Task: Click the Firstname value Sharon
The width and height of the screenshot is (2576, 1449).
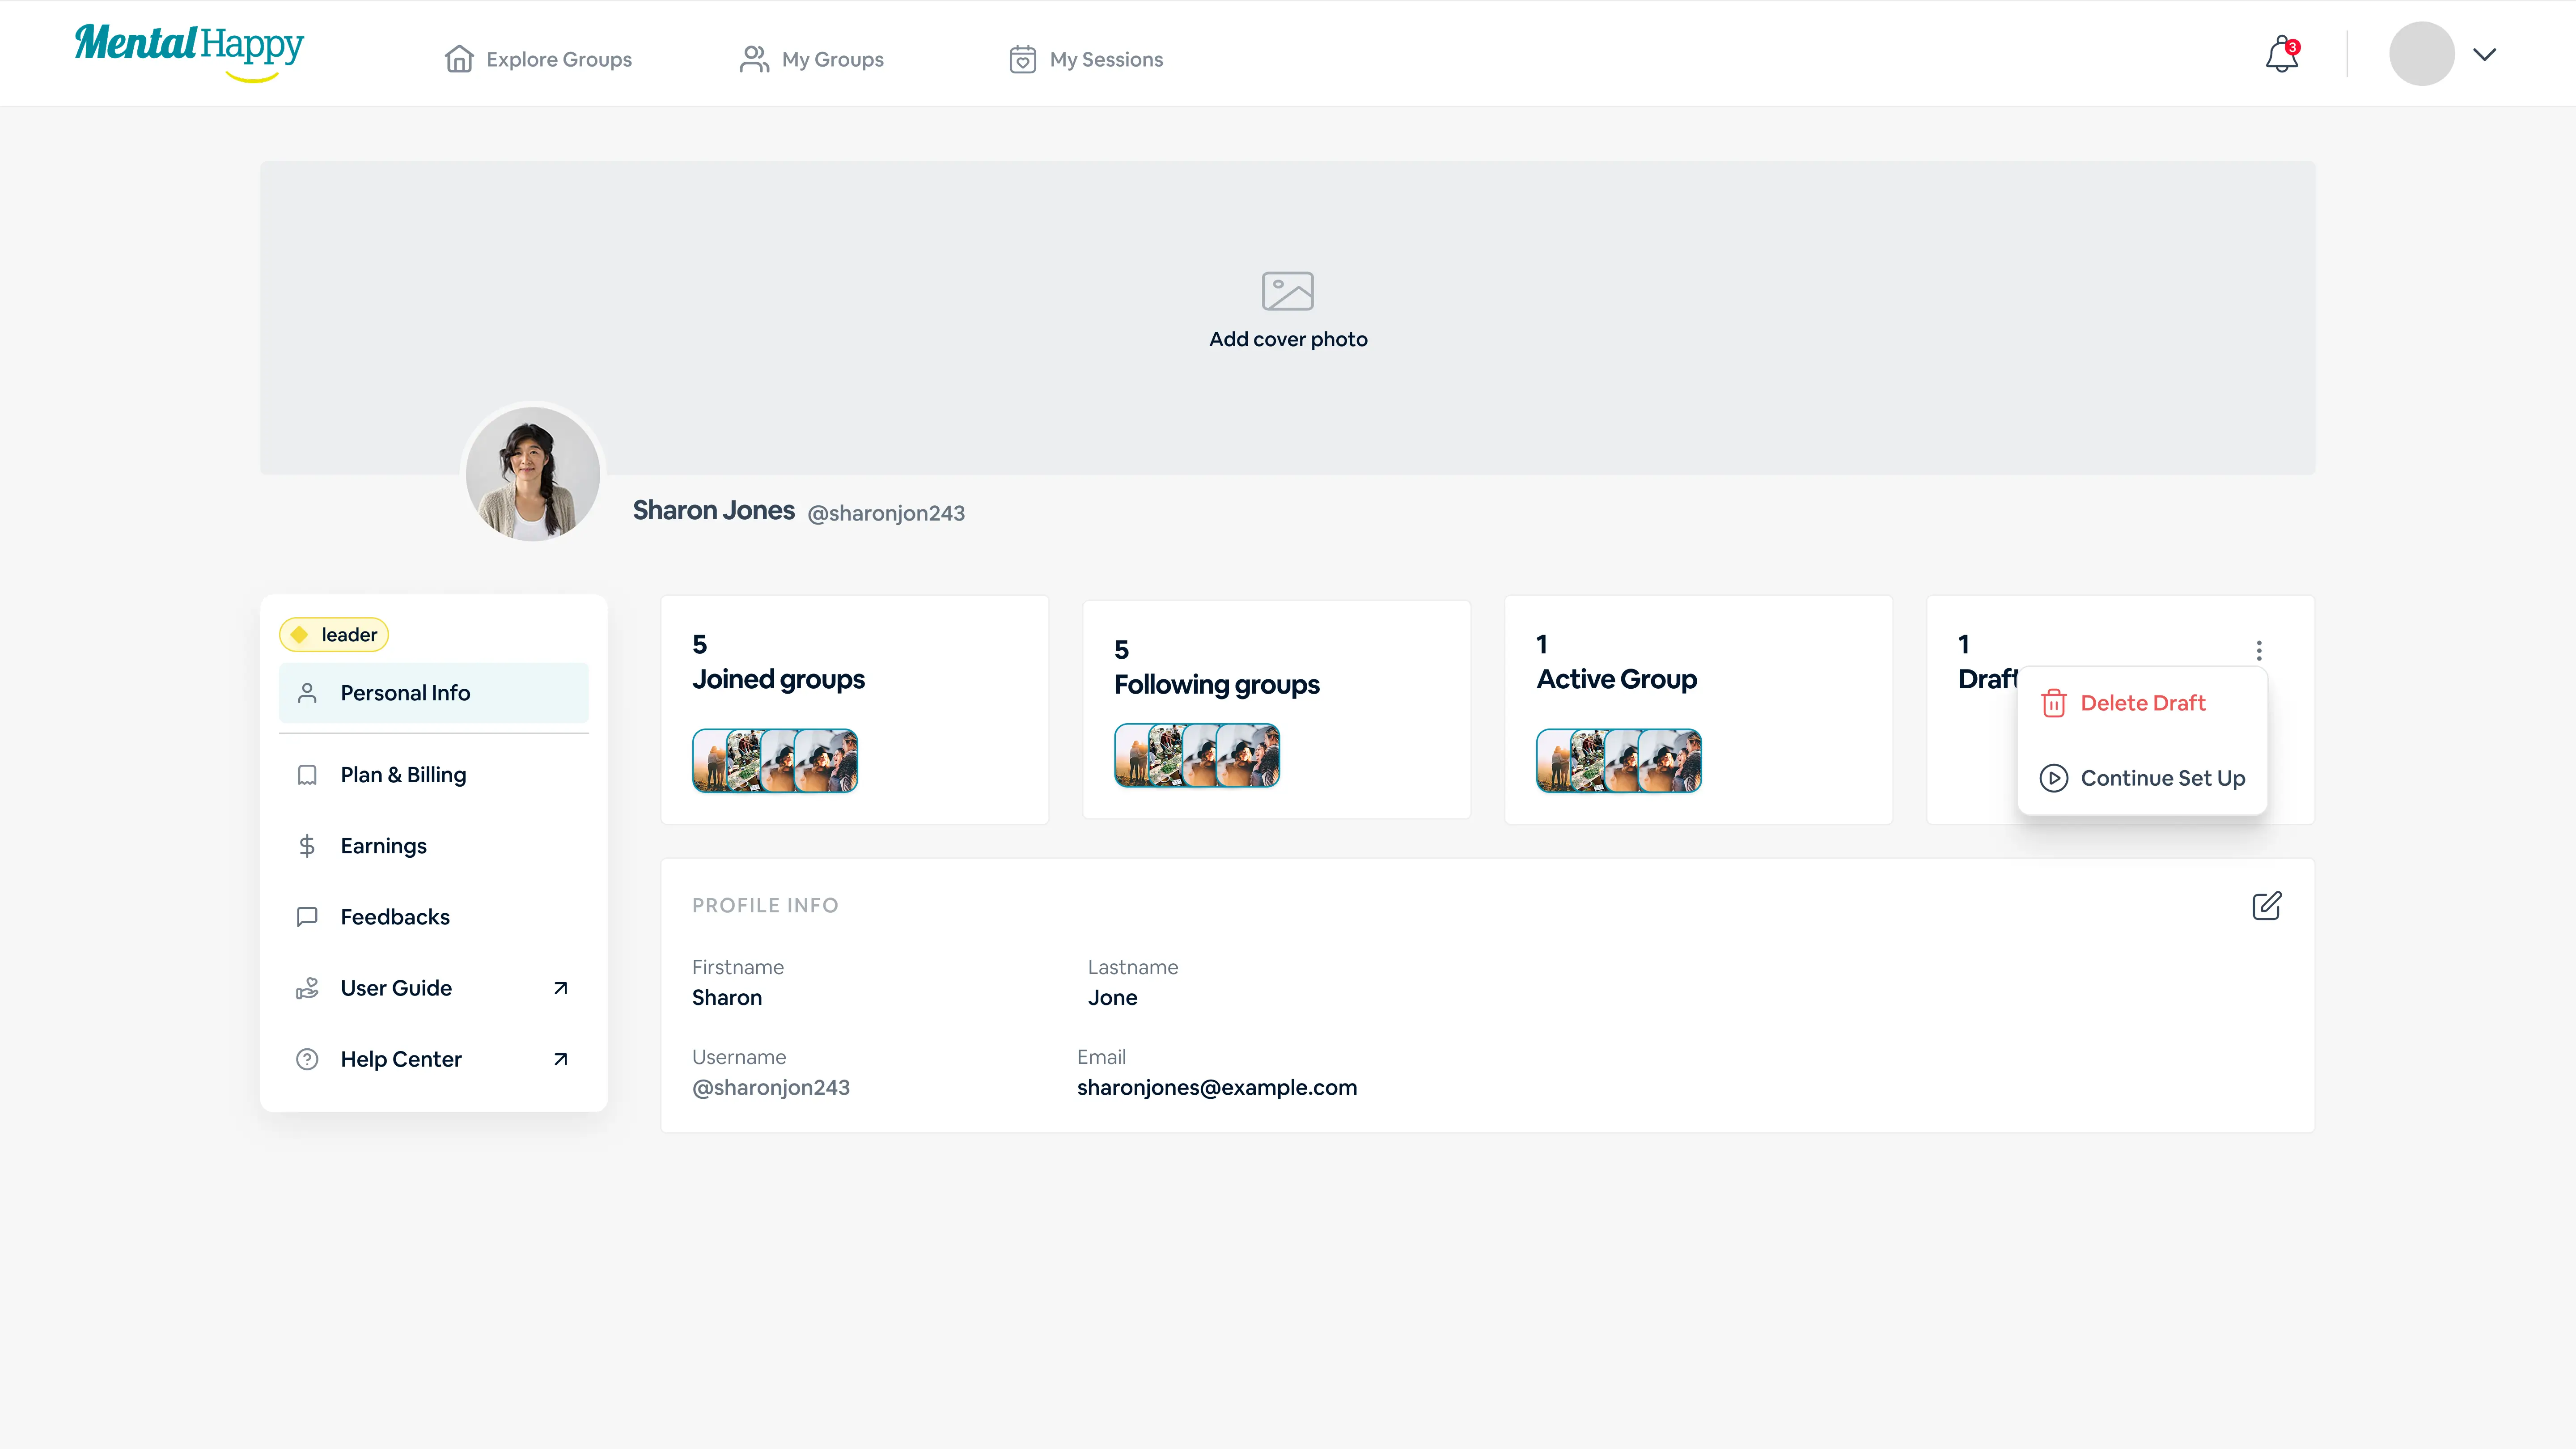Action: coord(727,998)
